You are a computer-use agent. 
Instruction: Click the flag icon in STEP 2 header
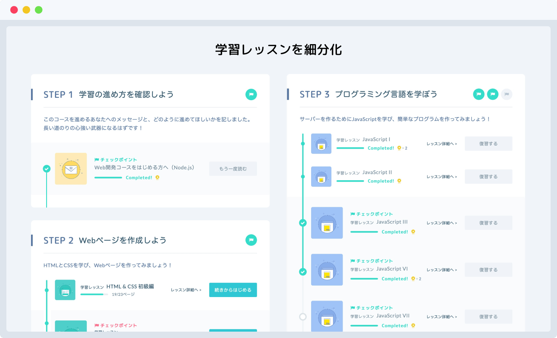251,240
